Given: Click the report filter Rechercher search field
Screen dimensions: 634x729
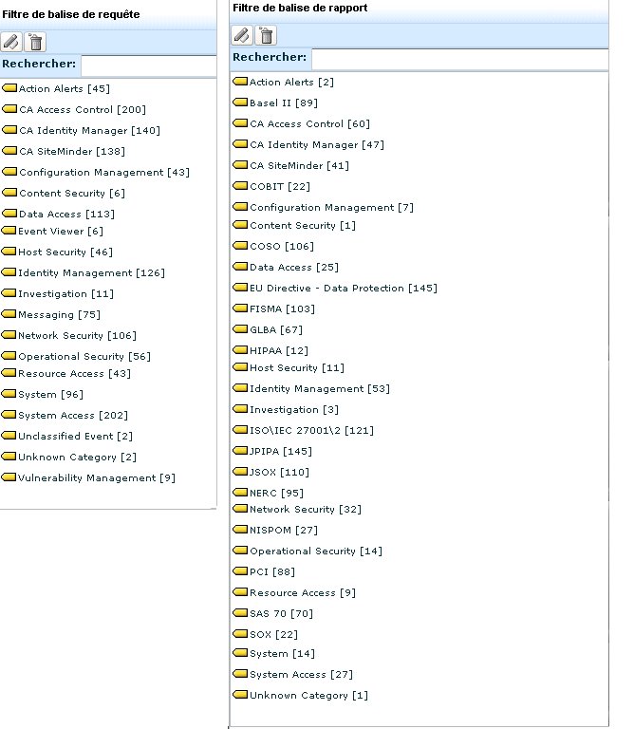Looking at the screenshot, I should click(459, 59).
